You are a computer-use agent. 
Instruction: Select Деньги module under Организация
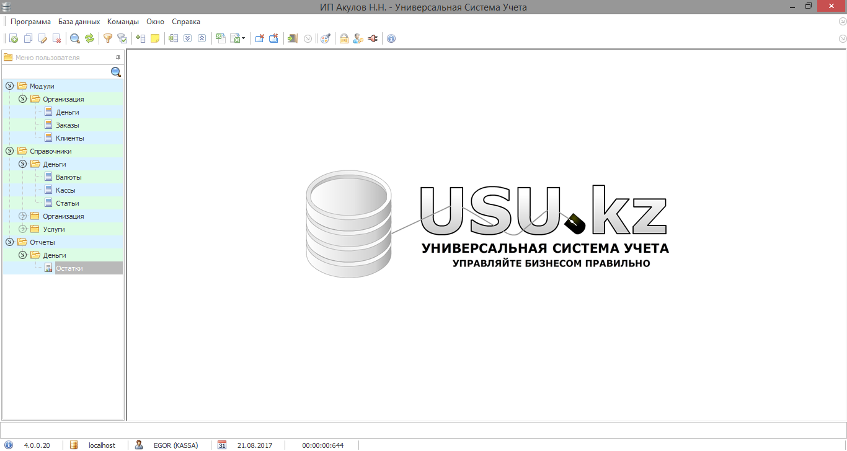click(x=68, y=112)
